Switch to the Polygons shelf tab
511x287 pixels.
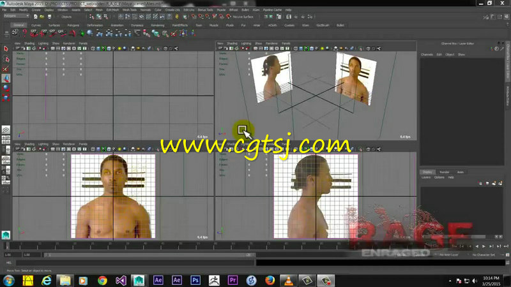pyautogui.click(x=73, y=25)
